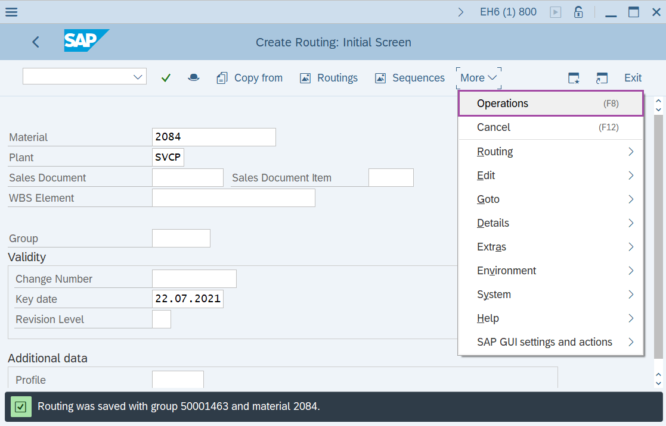Click the security lock icon in the title bar
Screen dimensions: 666x426
(578, 11)
